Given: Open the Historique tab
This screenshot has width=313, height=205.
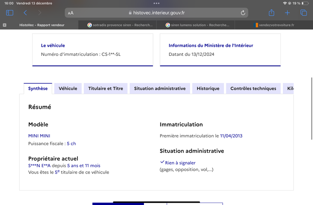Looking at the screenshot, I should coord(208,89).
